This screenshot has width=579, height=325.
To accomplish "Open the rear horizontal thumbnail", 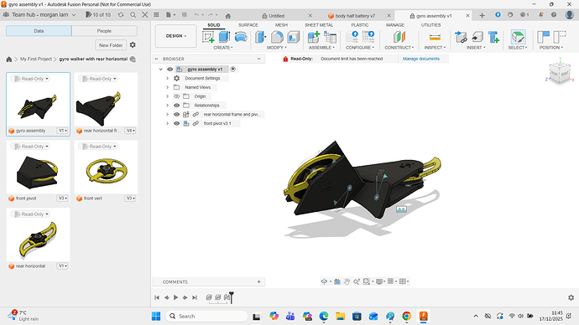I will tap(38, 235).
